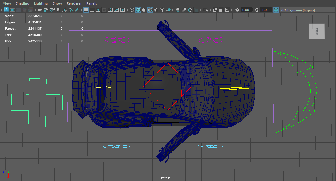Click the TOP face of the View Cube
The width and height of the screenshot is (336, 181).
point(316,31)
